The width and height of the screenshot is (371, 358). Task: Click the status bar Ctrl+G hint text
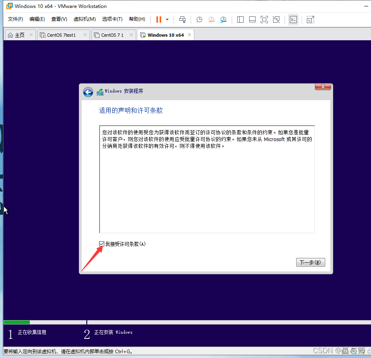[68, 352]
